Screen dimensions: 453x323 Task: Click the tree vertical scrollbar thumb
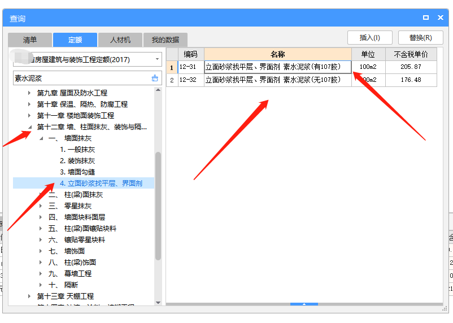(158, 206)
